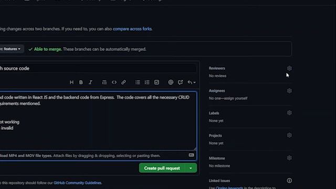Viewport: 336px width, 189px height.
Task: Show Linked issues info icon
Action: click(289, 181)
